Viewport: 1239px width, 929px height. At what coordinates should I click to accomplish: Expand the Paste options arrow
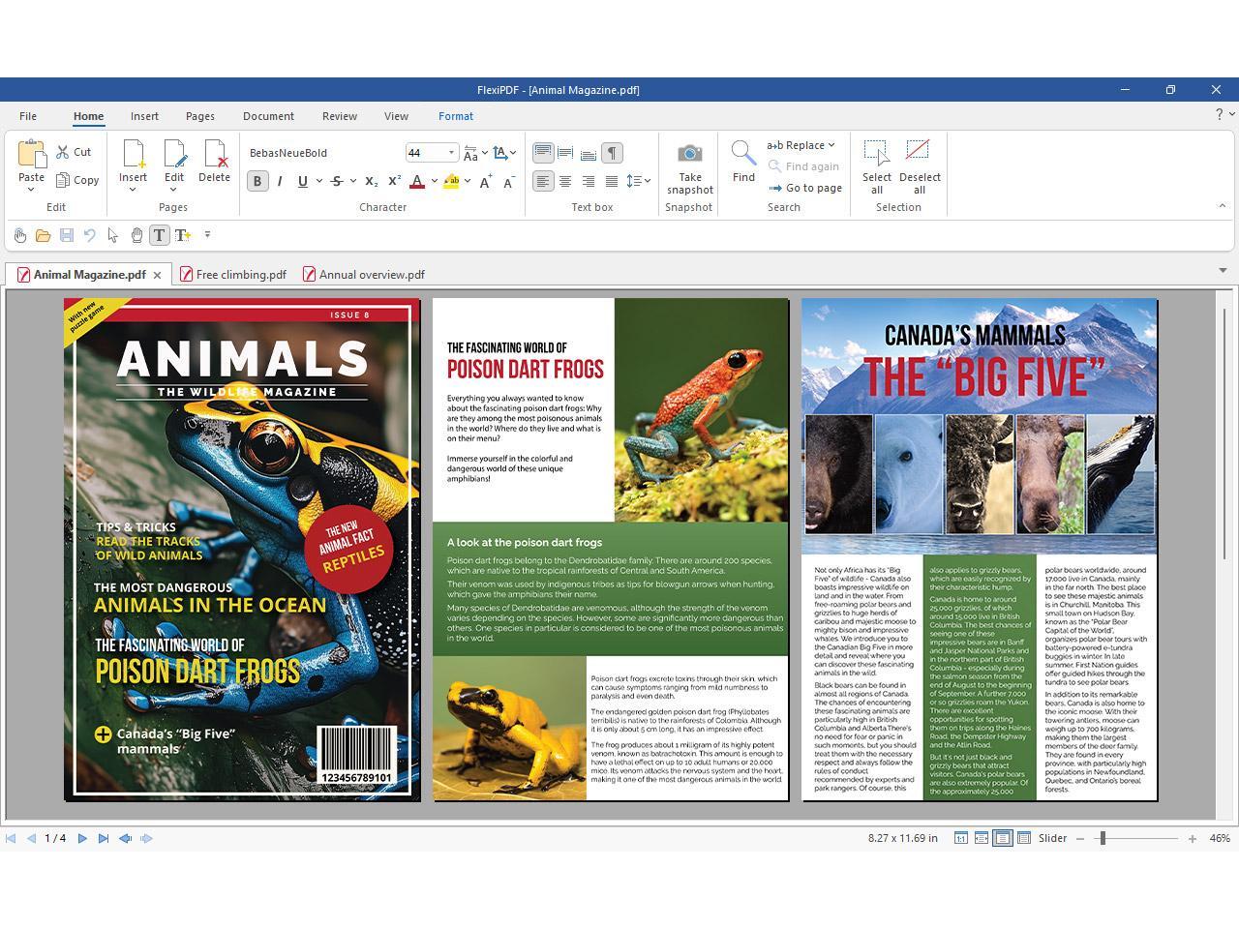coord(31,190)
